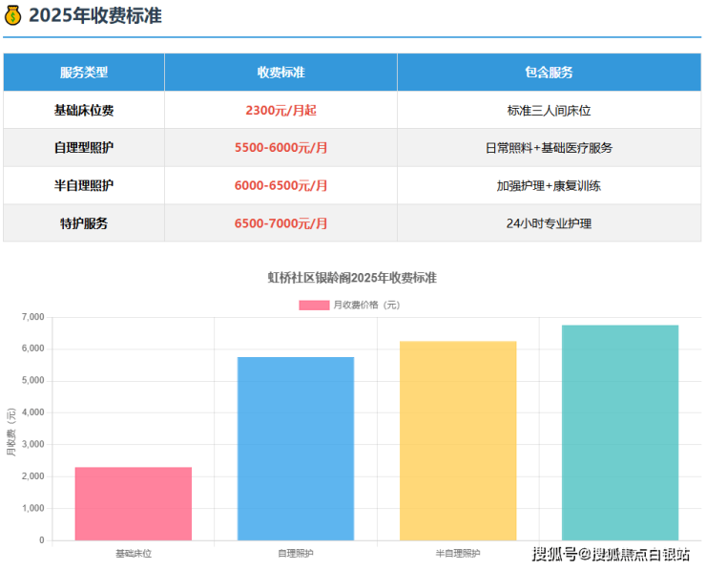The image size is (706, 570).
Task: Click the blue 自理照护 bar in chart
Action: click(296, 449)
